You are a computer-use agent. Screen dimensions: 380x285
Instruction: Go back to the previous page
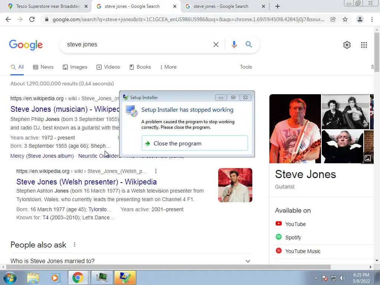pos(8,19)
